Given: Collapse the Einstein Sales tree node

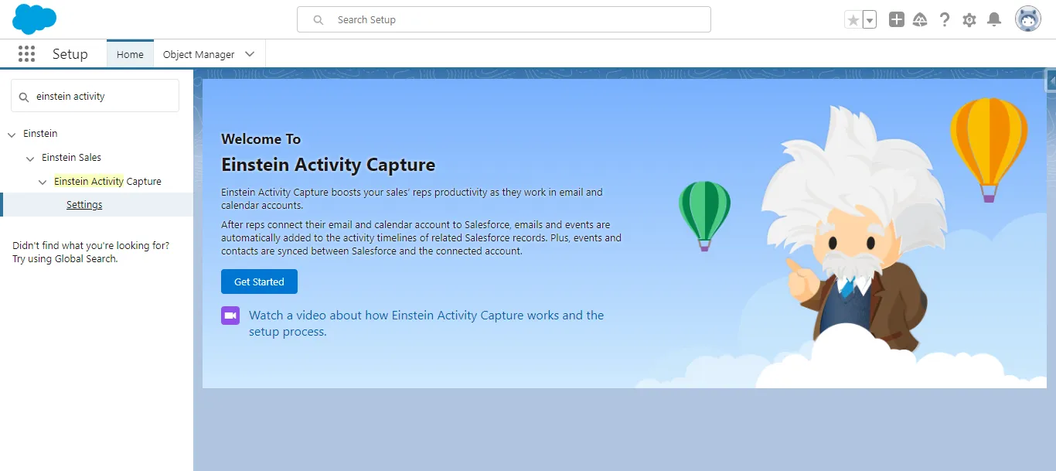Looking at the screenshot, I should click(x=30, y=158).
